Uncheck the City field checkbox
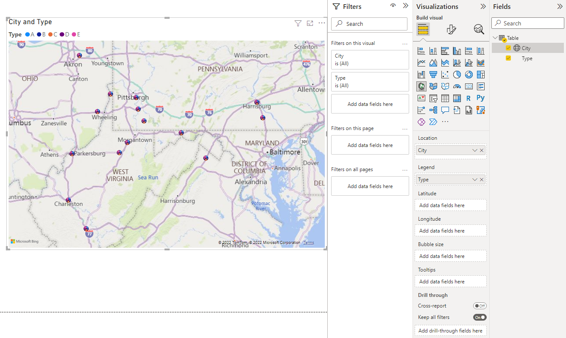 [508, 48]
